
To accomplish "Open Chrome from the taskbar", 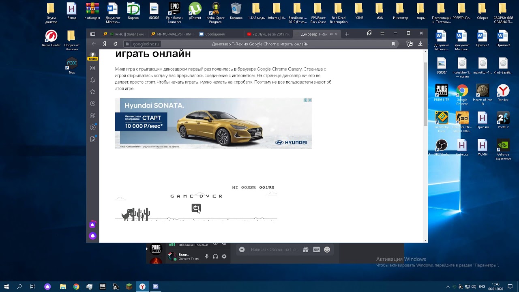I will 76,287.
